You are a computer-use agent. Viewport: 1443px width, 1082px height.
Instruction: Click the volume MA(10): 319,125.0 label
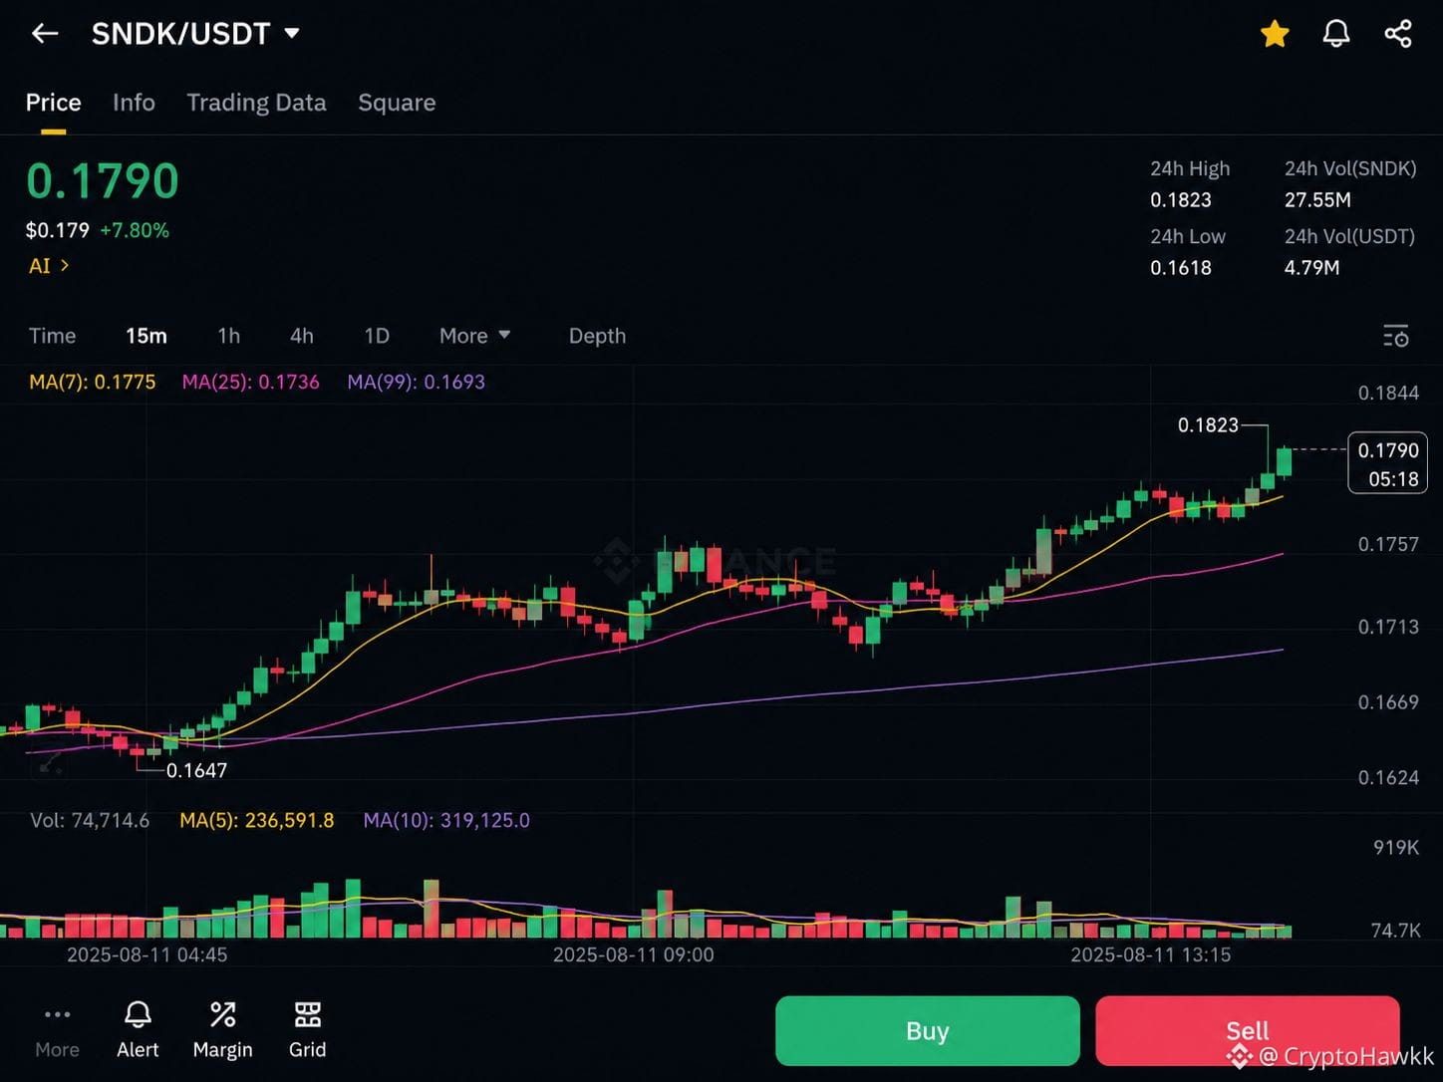(x=446, y=821)
